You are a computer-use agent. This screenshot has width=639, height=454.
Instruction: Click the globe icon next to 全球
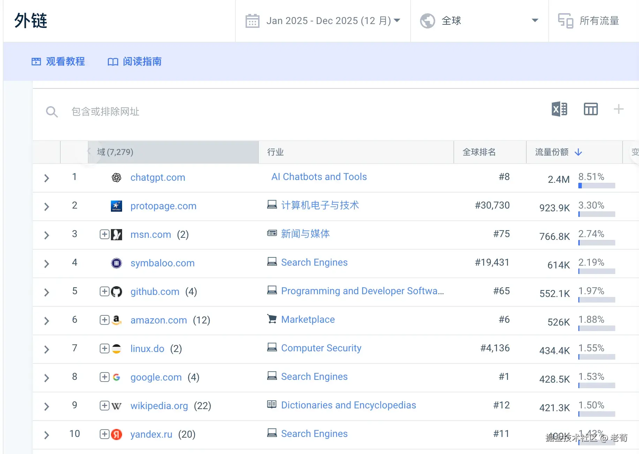pyautogui.click(x=427, y=21)
